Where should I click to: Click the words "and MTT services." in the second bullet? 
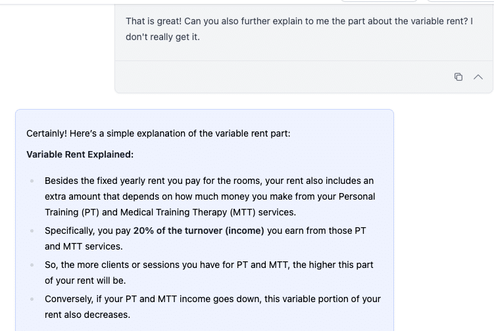pos(84,246)
